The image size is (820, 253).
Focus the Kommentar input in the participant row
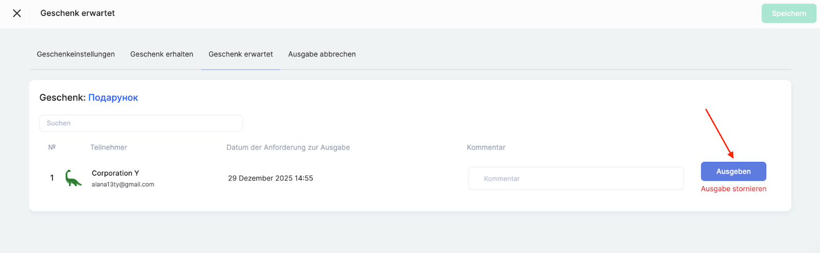[x=576, y=179]
